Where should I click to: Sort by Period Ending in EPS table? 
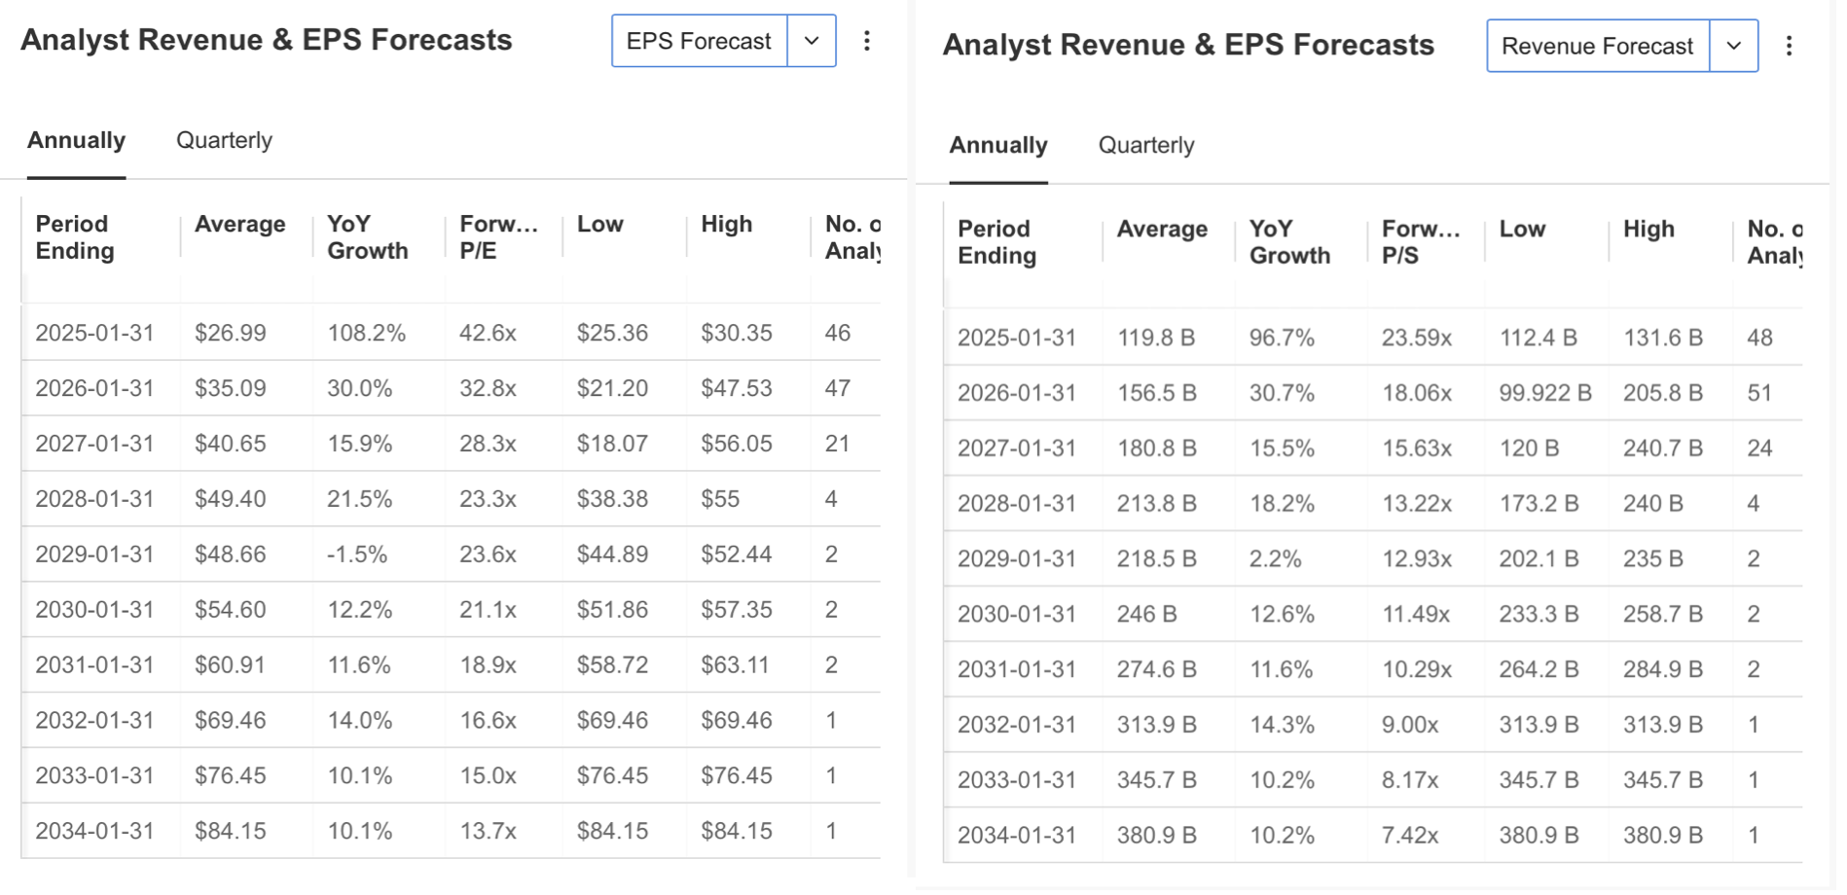(x=75, y=237)
